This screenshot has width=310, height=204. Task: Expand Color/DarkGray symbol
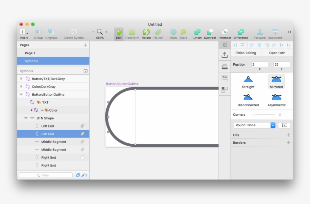(x=21, y=87)
